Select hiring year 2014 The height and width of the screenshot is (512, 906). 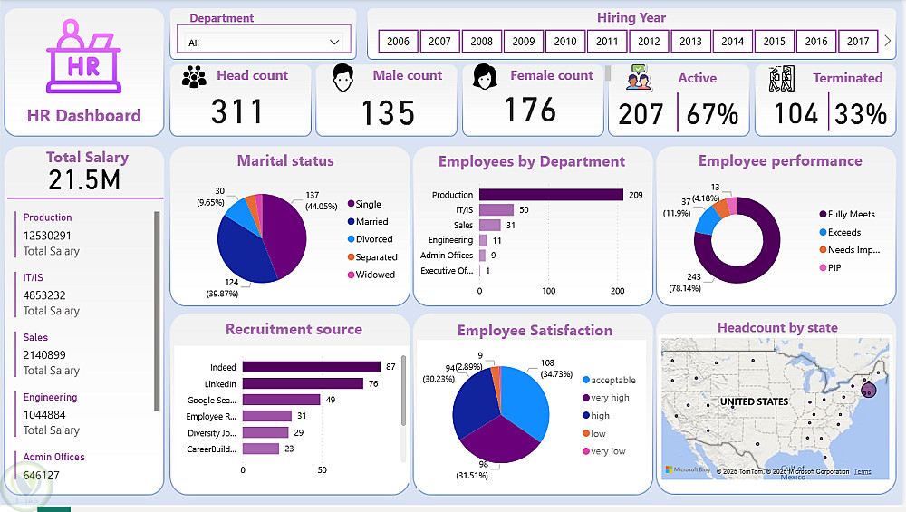pyautogui.click(x=733, y=41)
